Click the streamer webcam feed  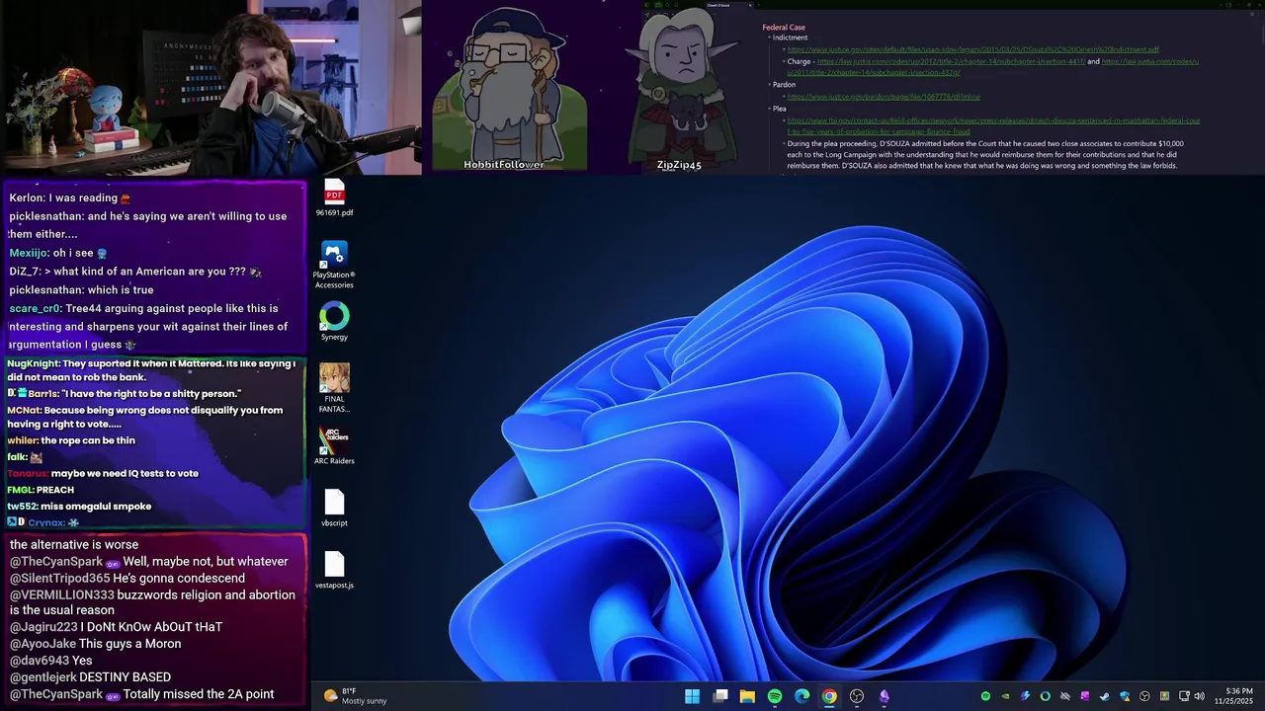click(211, 87)
